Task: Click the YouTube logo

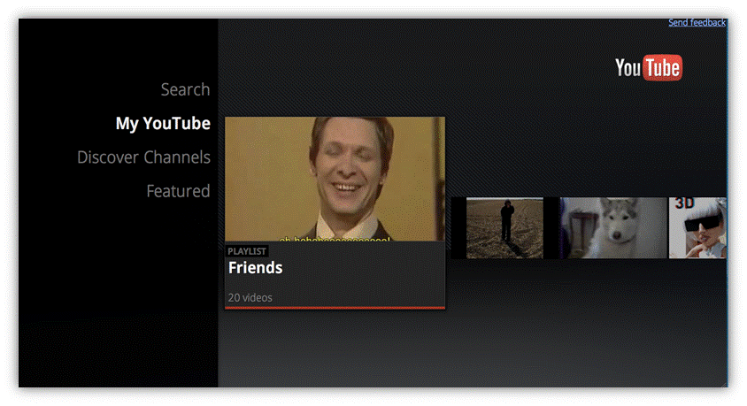Action: 649,67
